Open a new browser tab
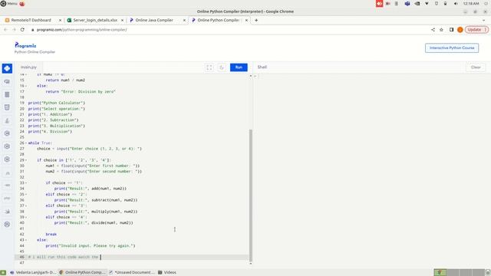The width and height of the screenshot is (491, 276). 256,20
